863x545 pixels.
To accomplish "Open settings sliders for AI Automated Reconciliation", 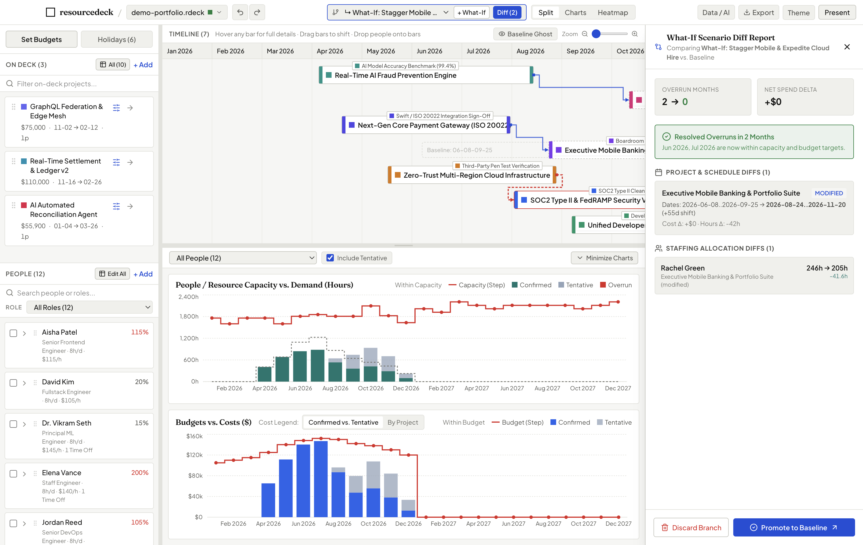I will tap(116, 206).
